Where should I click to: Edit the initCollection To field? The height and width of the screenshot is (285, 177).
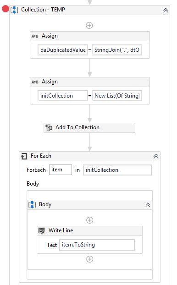(63, 96)
